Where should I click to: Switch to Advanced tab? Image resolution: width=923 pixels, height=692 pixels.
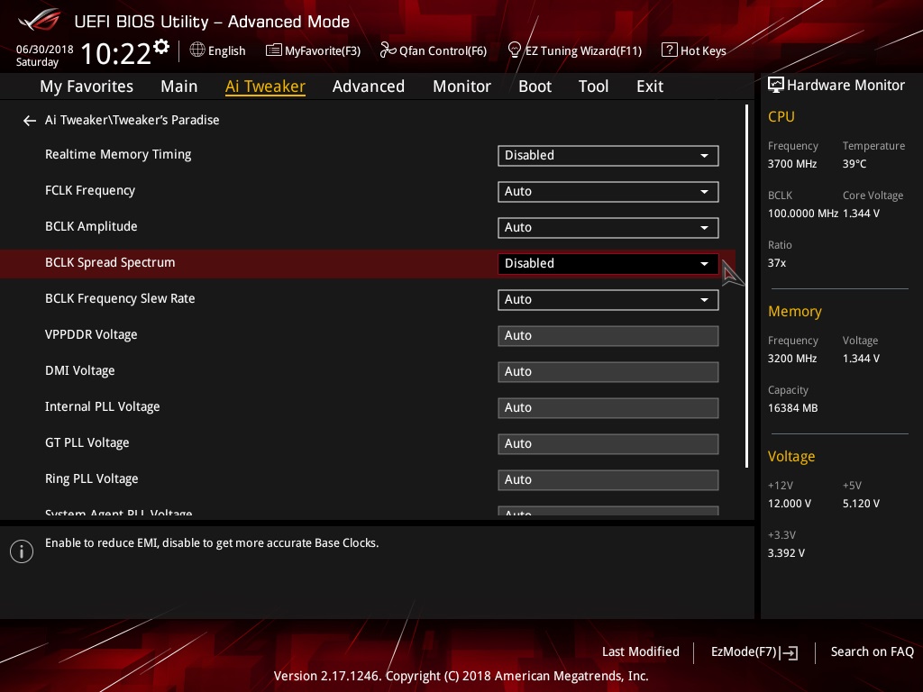pyautogui.click(x=369, y=86)
